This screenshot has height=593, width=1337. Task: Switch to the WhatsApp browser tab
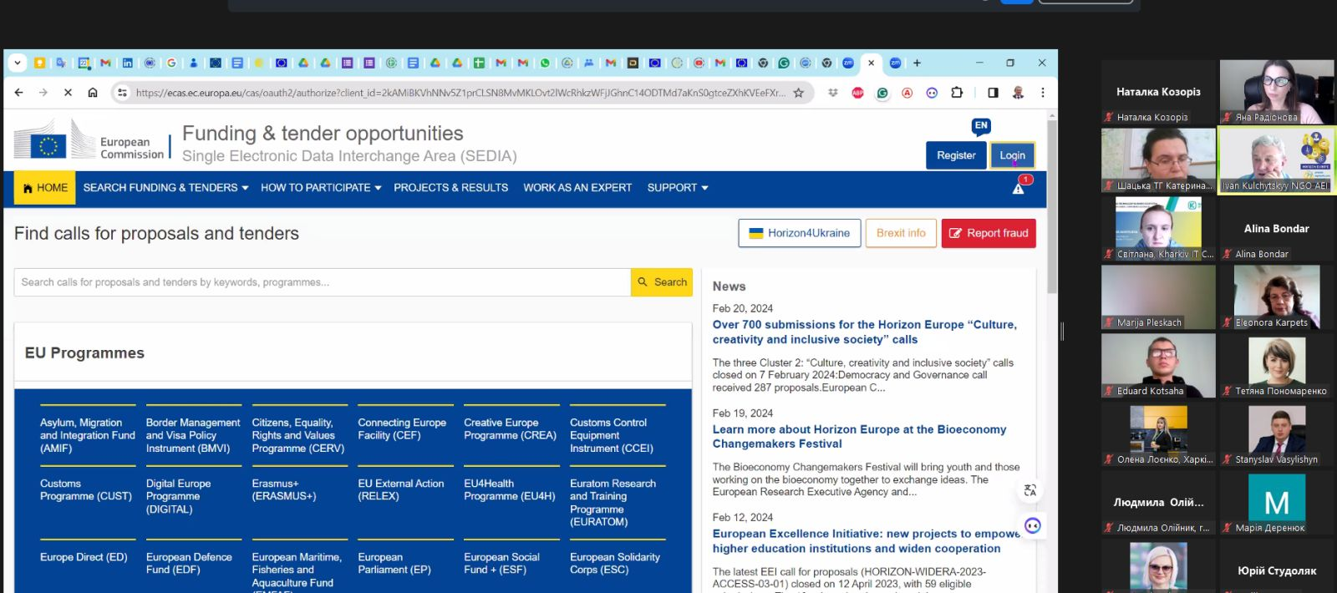click(545, 63)
